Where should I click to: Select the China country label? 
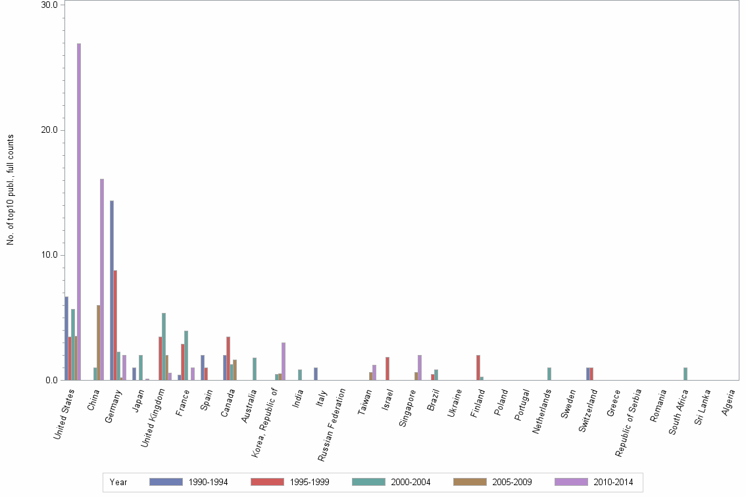pos(93,400)
